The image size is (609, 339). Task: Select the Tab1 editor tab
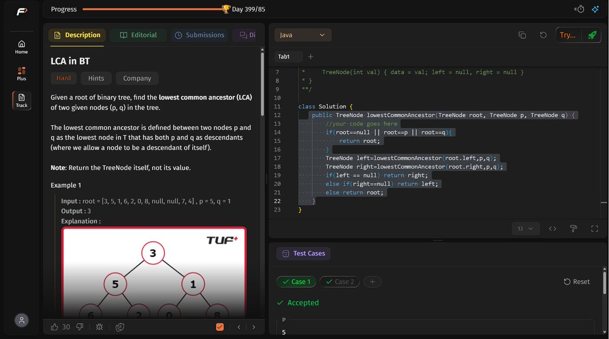(x=288, y=57)
